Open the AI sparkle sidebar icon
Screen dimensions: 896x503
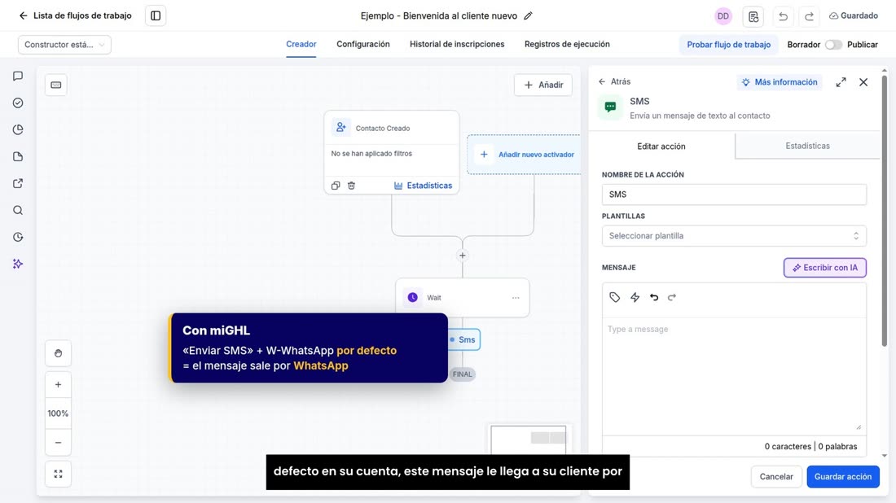click(x=18, y=264)
